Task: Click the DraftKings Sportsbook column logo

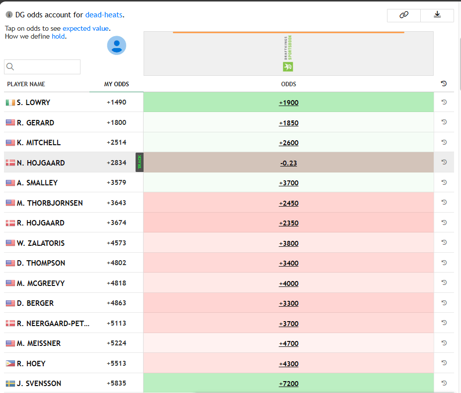Action: [288, 54]
